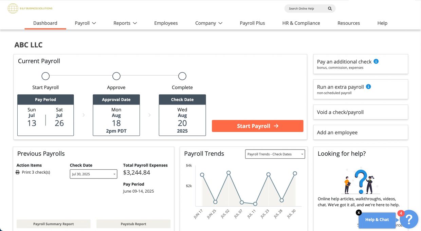Click the B&F Business Solutions globe logo
421x231 pixels.
click(13, 8)
